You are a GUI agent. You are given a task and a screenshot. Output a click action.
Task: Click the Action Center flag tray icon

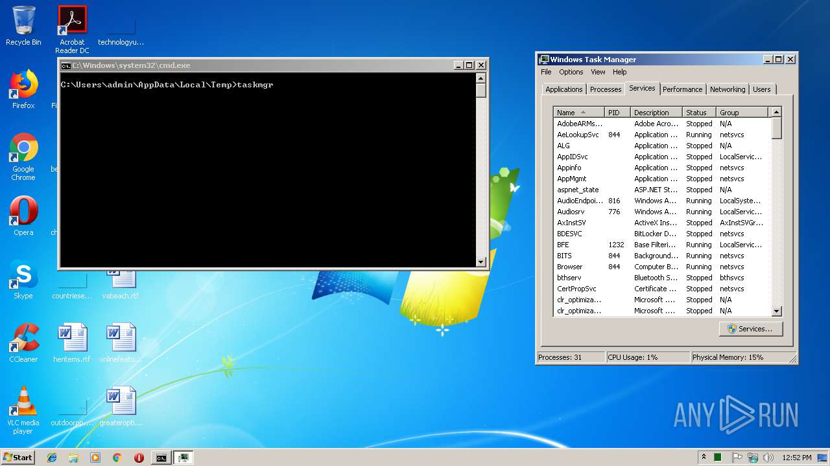pos(737,458)
